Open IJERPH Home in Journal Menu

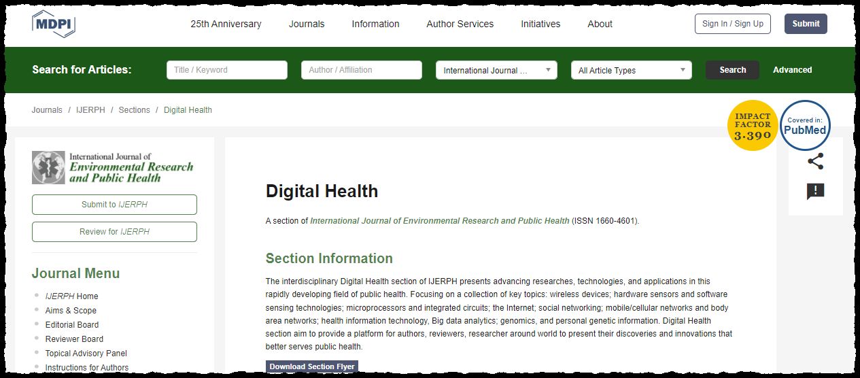[71, 296]
